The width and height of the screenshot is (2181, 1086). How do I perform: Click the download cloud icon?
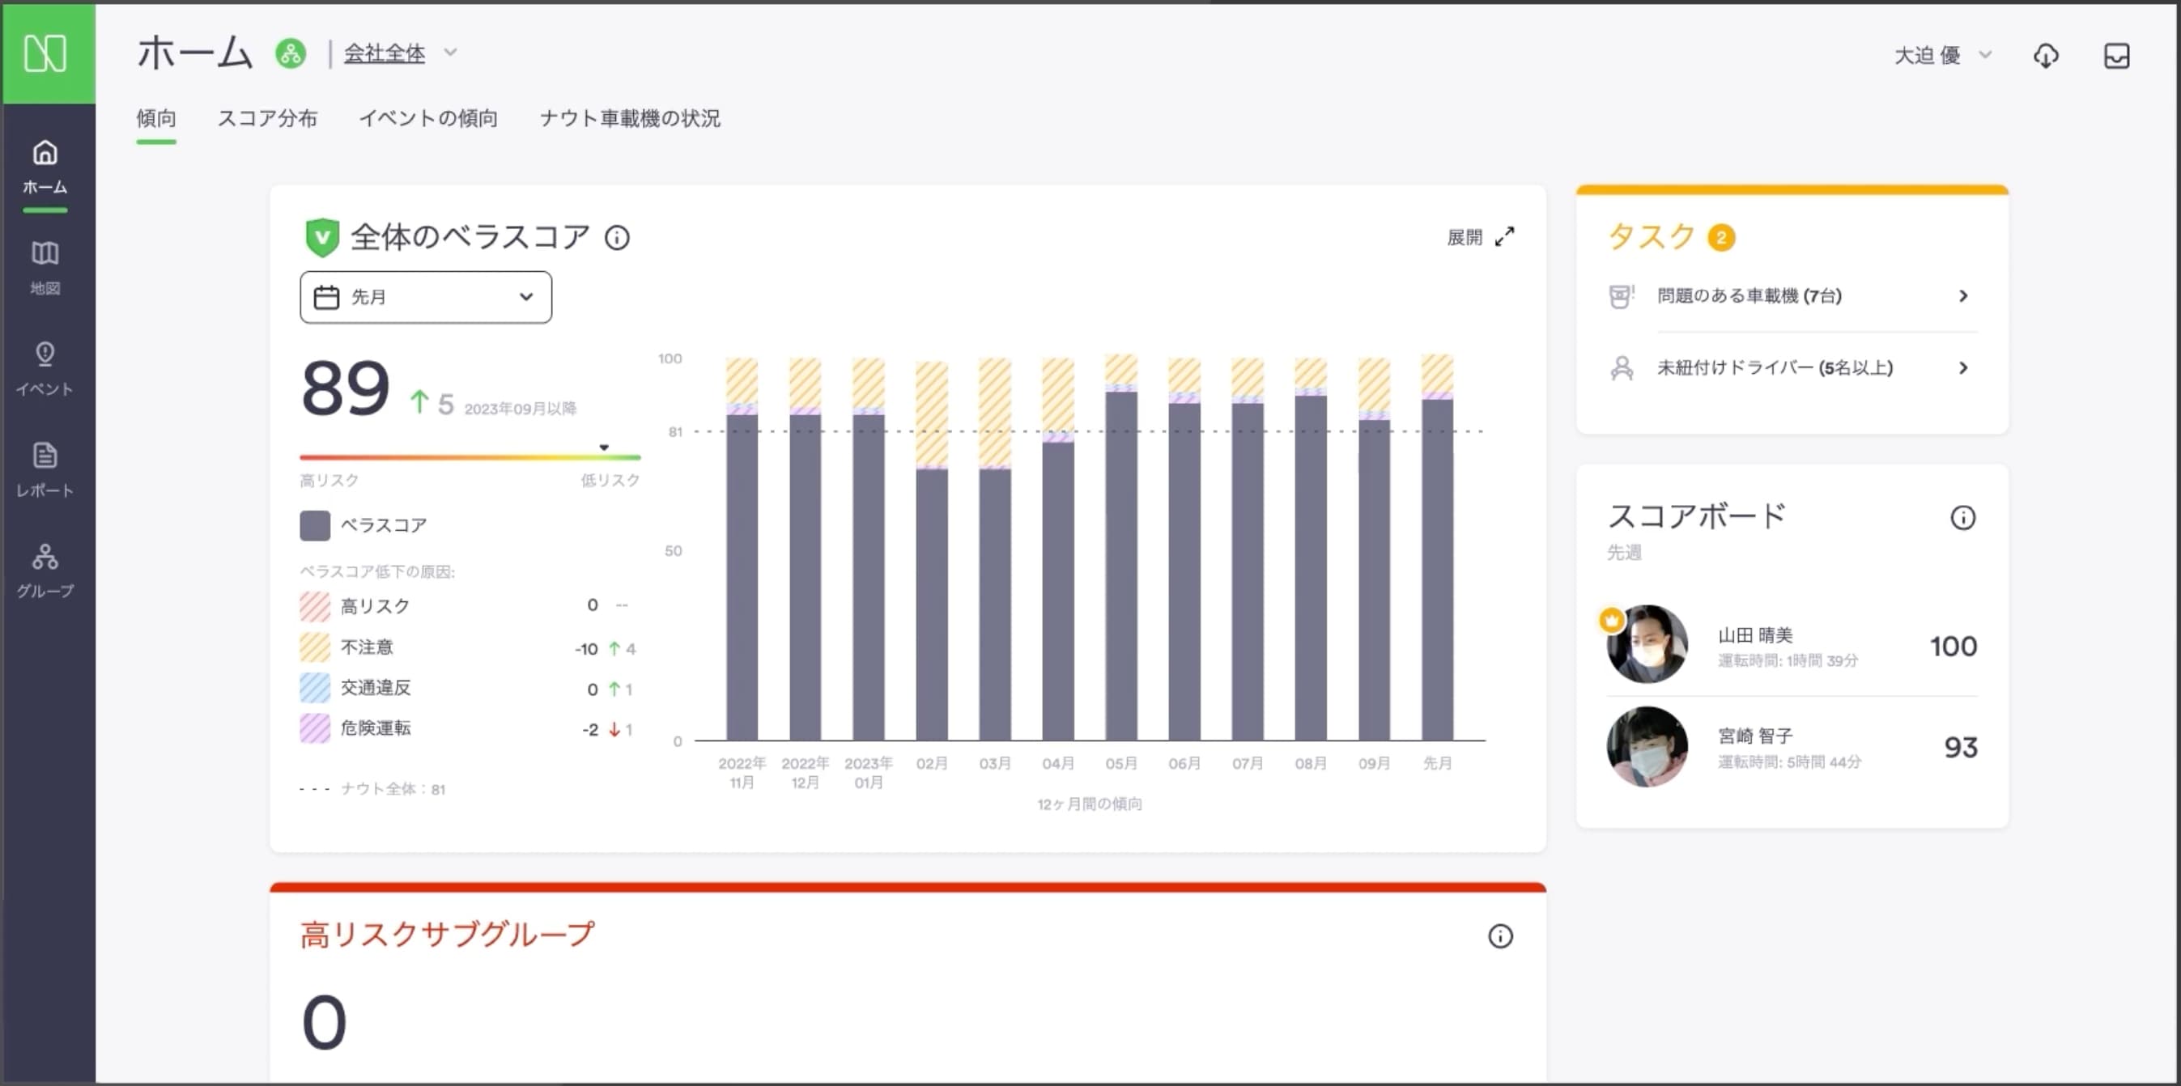click(x=2046, y=56)
